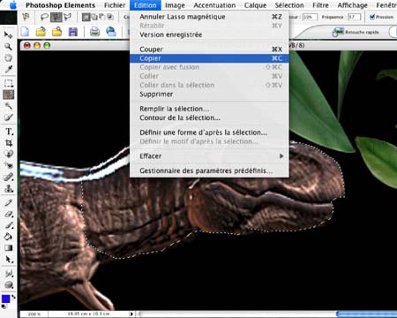Image resolution: width=397 pixels, height=318 pixels.
Task: Expand the Effacer submenu
Action: (209, 156)
